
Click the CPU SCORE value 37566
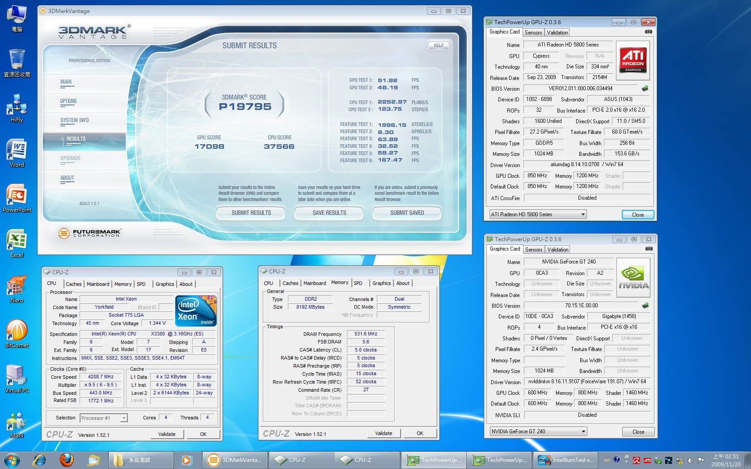[279, 147]
